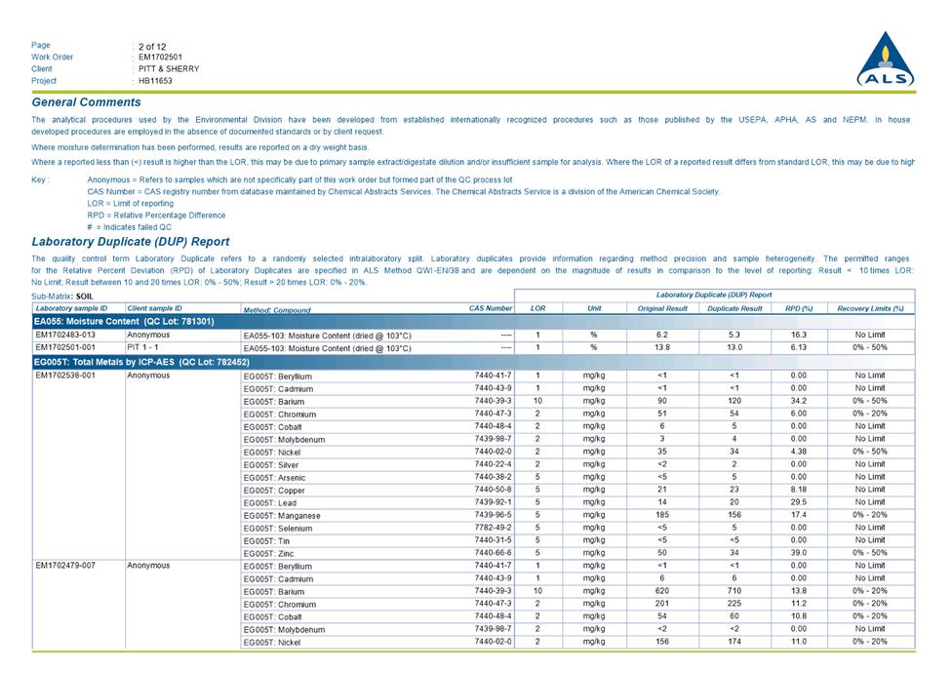Select the EA055 Moisture Content section band
This screenshot has height=673, width=952.
tap(474, 322)
